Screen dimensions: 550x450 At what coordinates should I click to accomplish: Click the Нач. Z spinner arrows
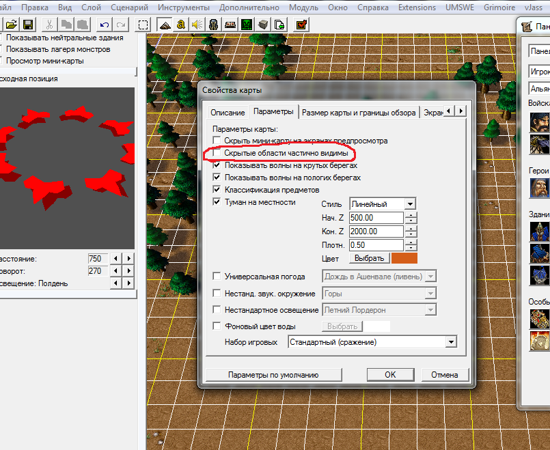(411, 218)
